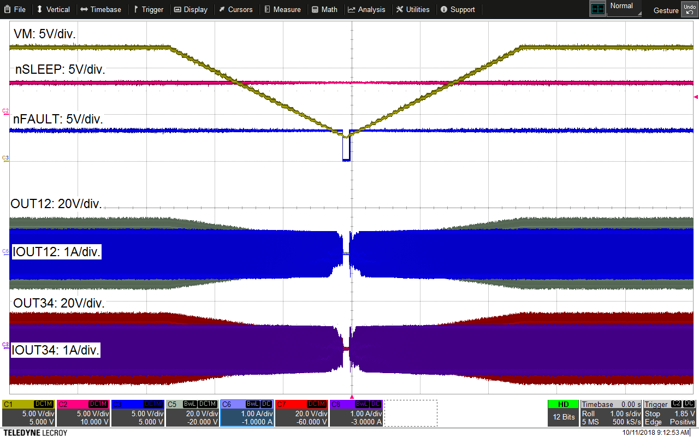The width and height of the screenshot is (699, 437).
Task: Open the Math function panel
Action: (x=325, y=9)
